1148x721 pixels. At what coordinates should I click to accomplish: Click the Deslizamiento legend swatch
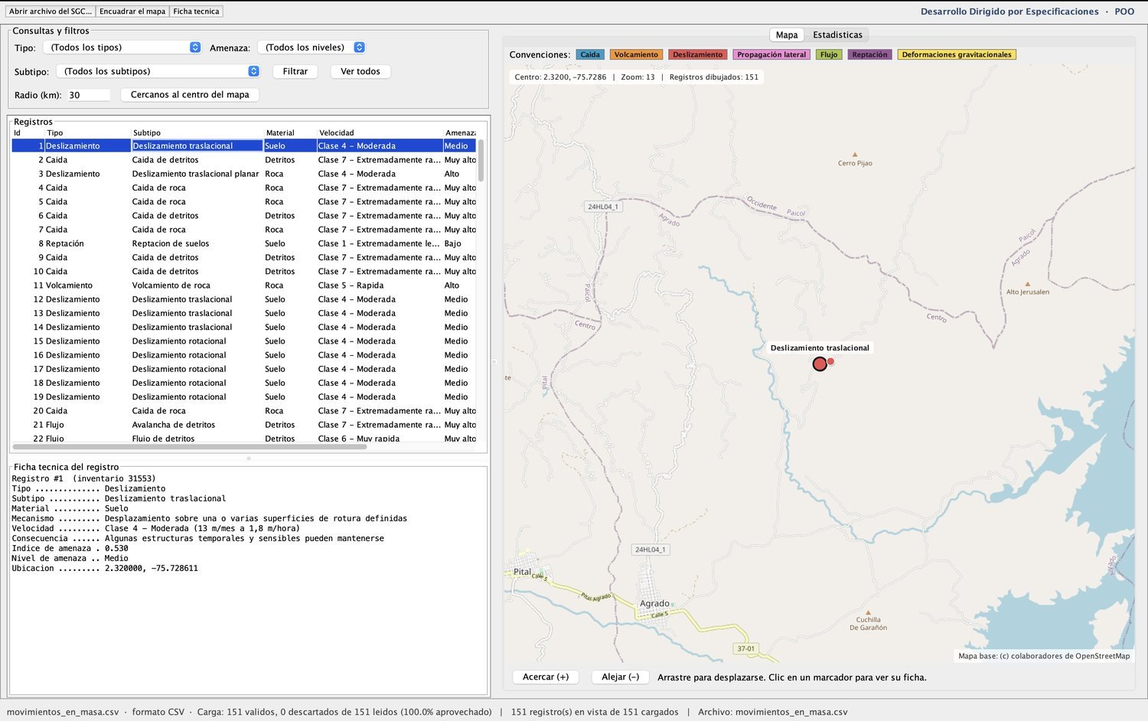coord(697,54)
